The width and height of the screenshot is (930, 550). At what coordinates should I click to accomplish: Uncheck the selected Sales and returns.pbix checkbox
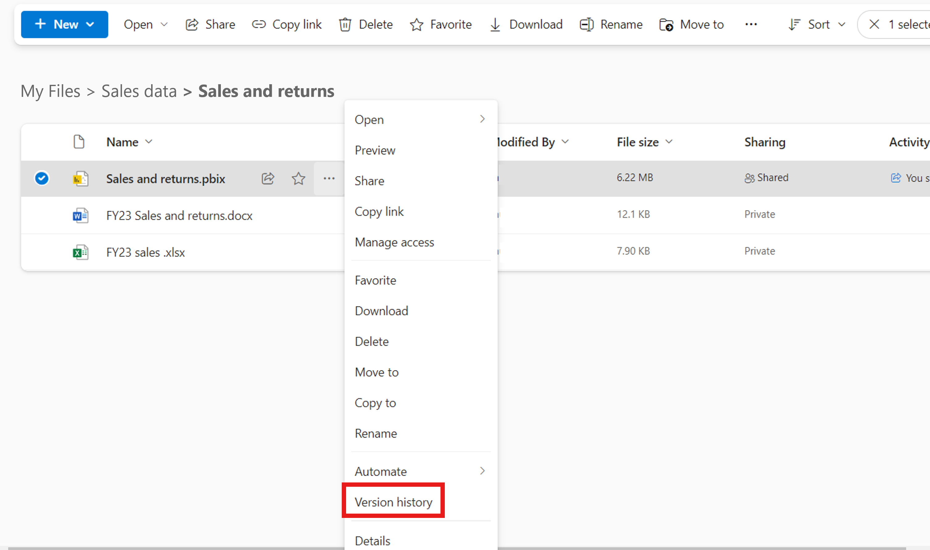pyautogui.click(x=42, y=178)
